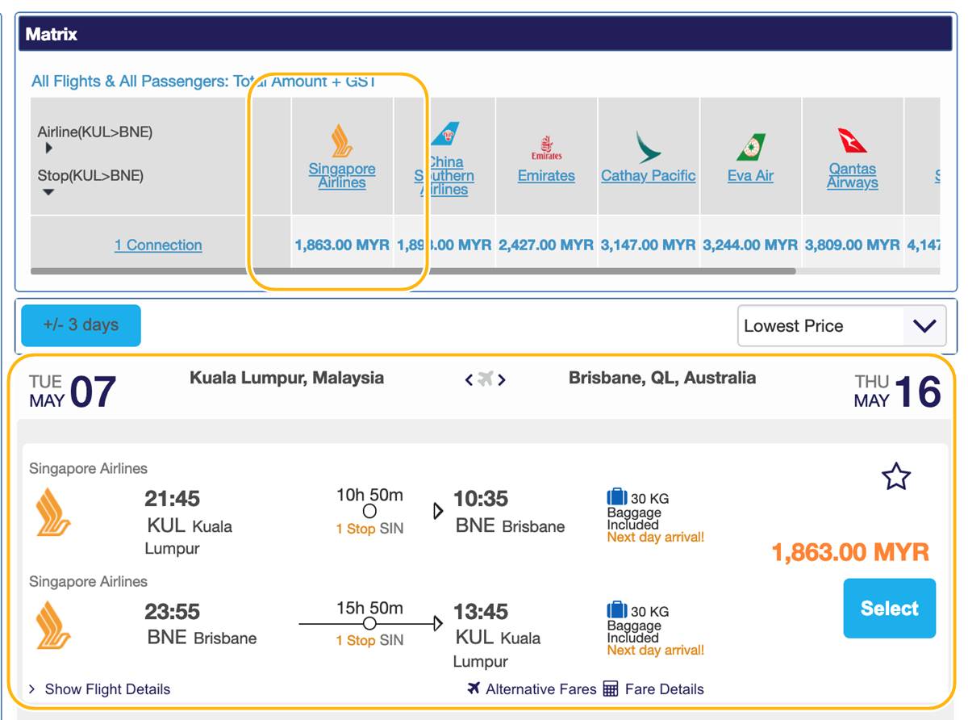Click the THU MAY 16 return date
The image size is (968, 720).
coord(898,391)
